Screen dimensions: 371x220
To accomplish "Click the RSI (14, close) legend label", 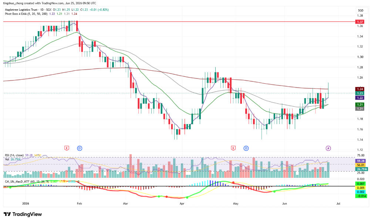I will (x=14, y=155).
